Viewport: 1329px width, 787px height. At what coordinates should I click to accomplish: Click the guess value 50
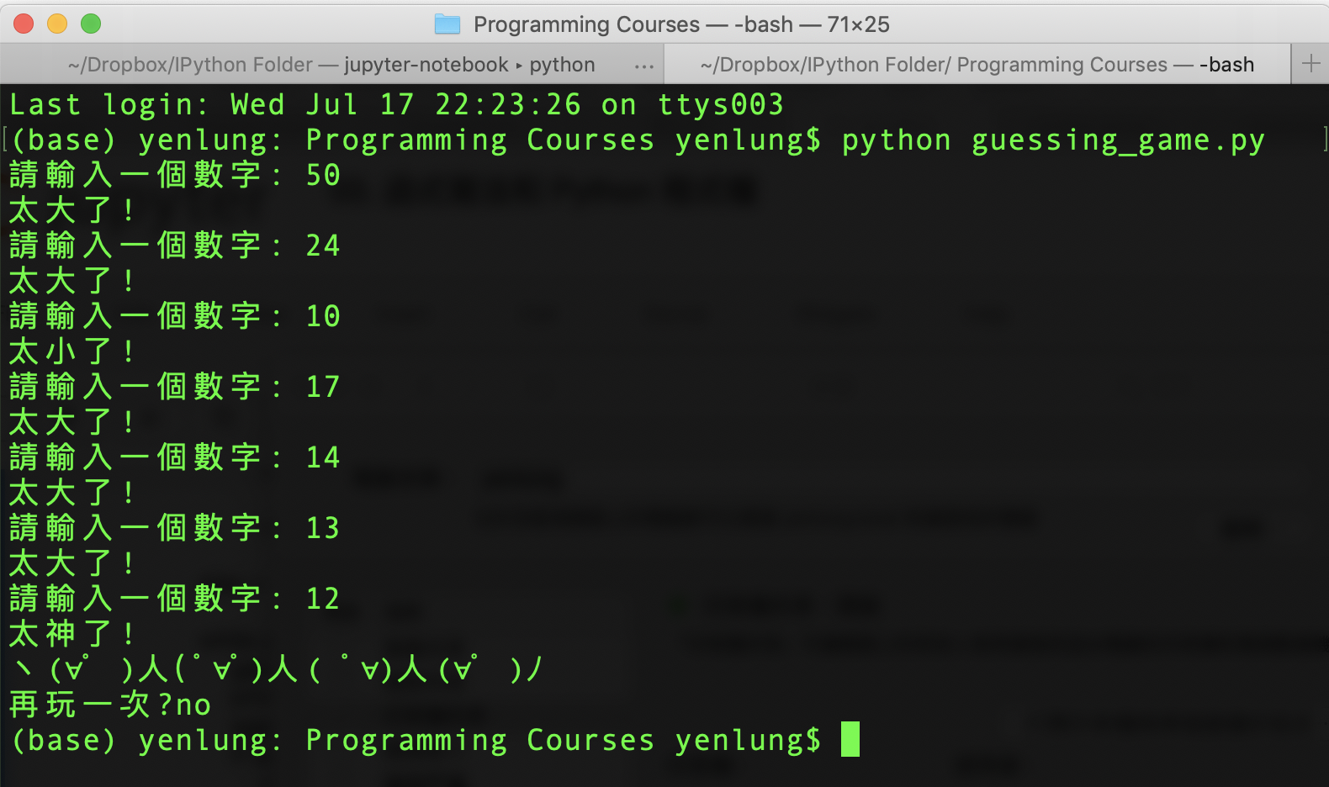[x=323, y=175]
